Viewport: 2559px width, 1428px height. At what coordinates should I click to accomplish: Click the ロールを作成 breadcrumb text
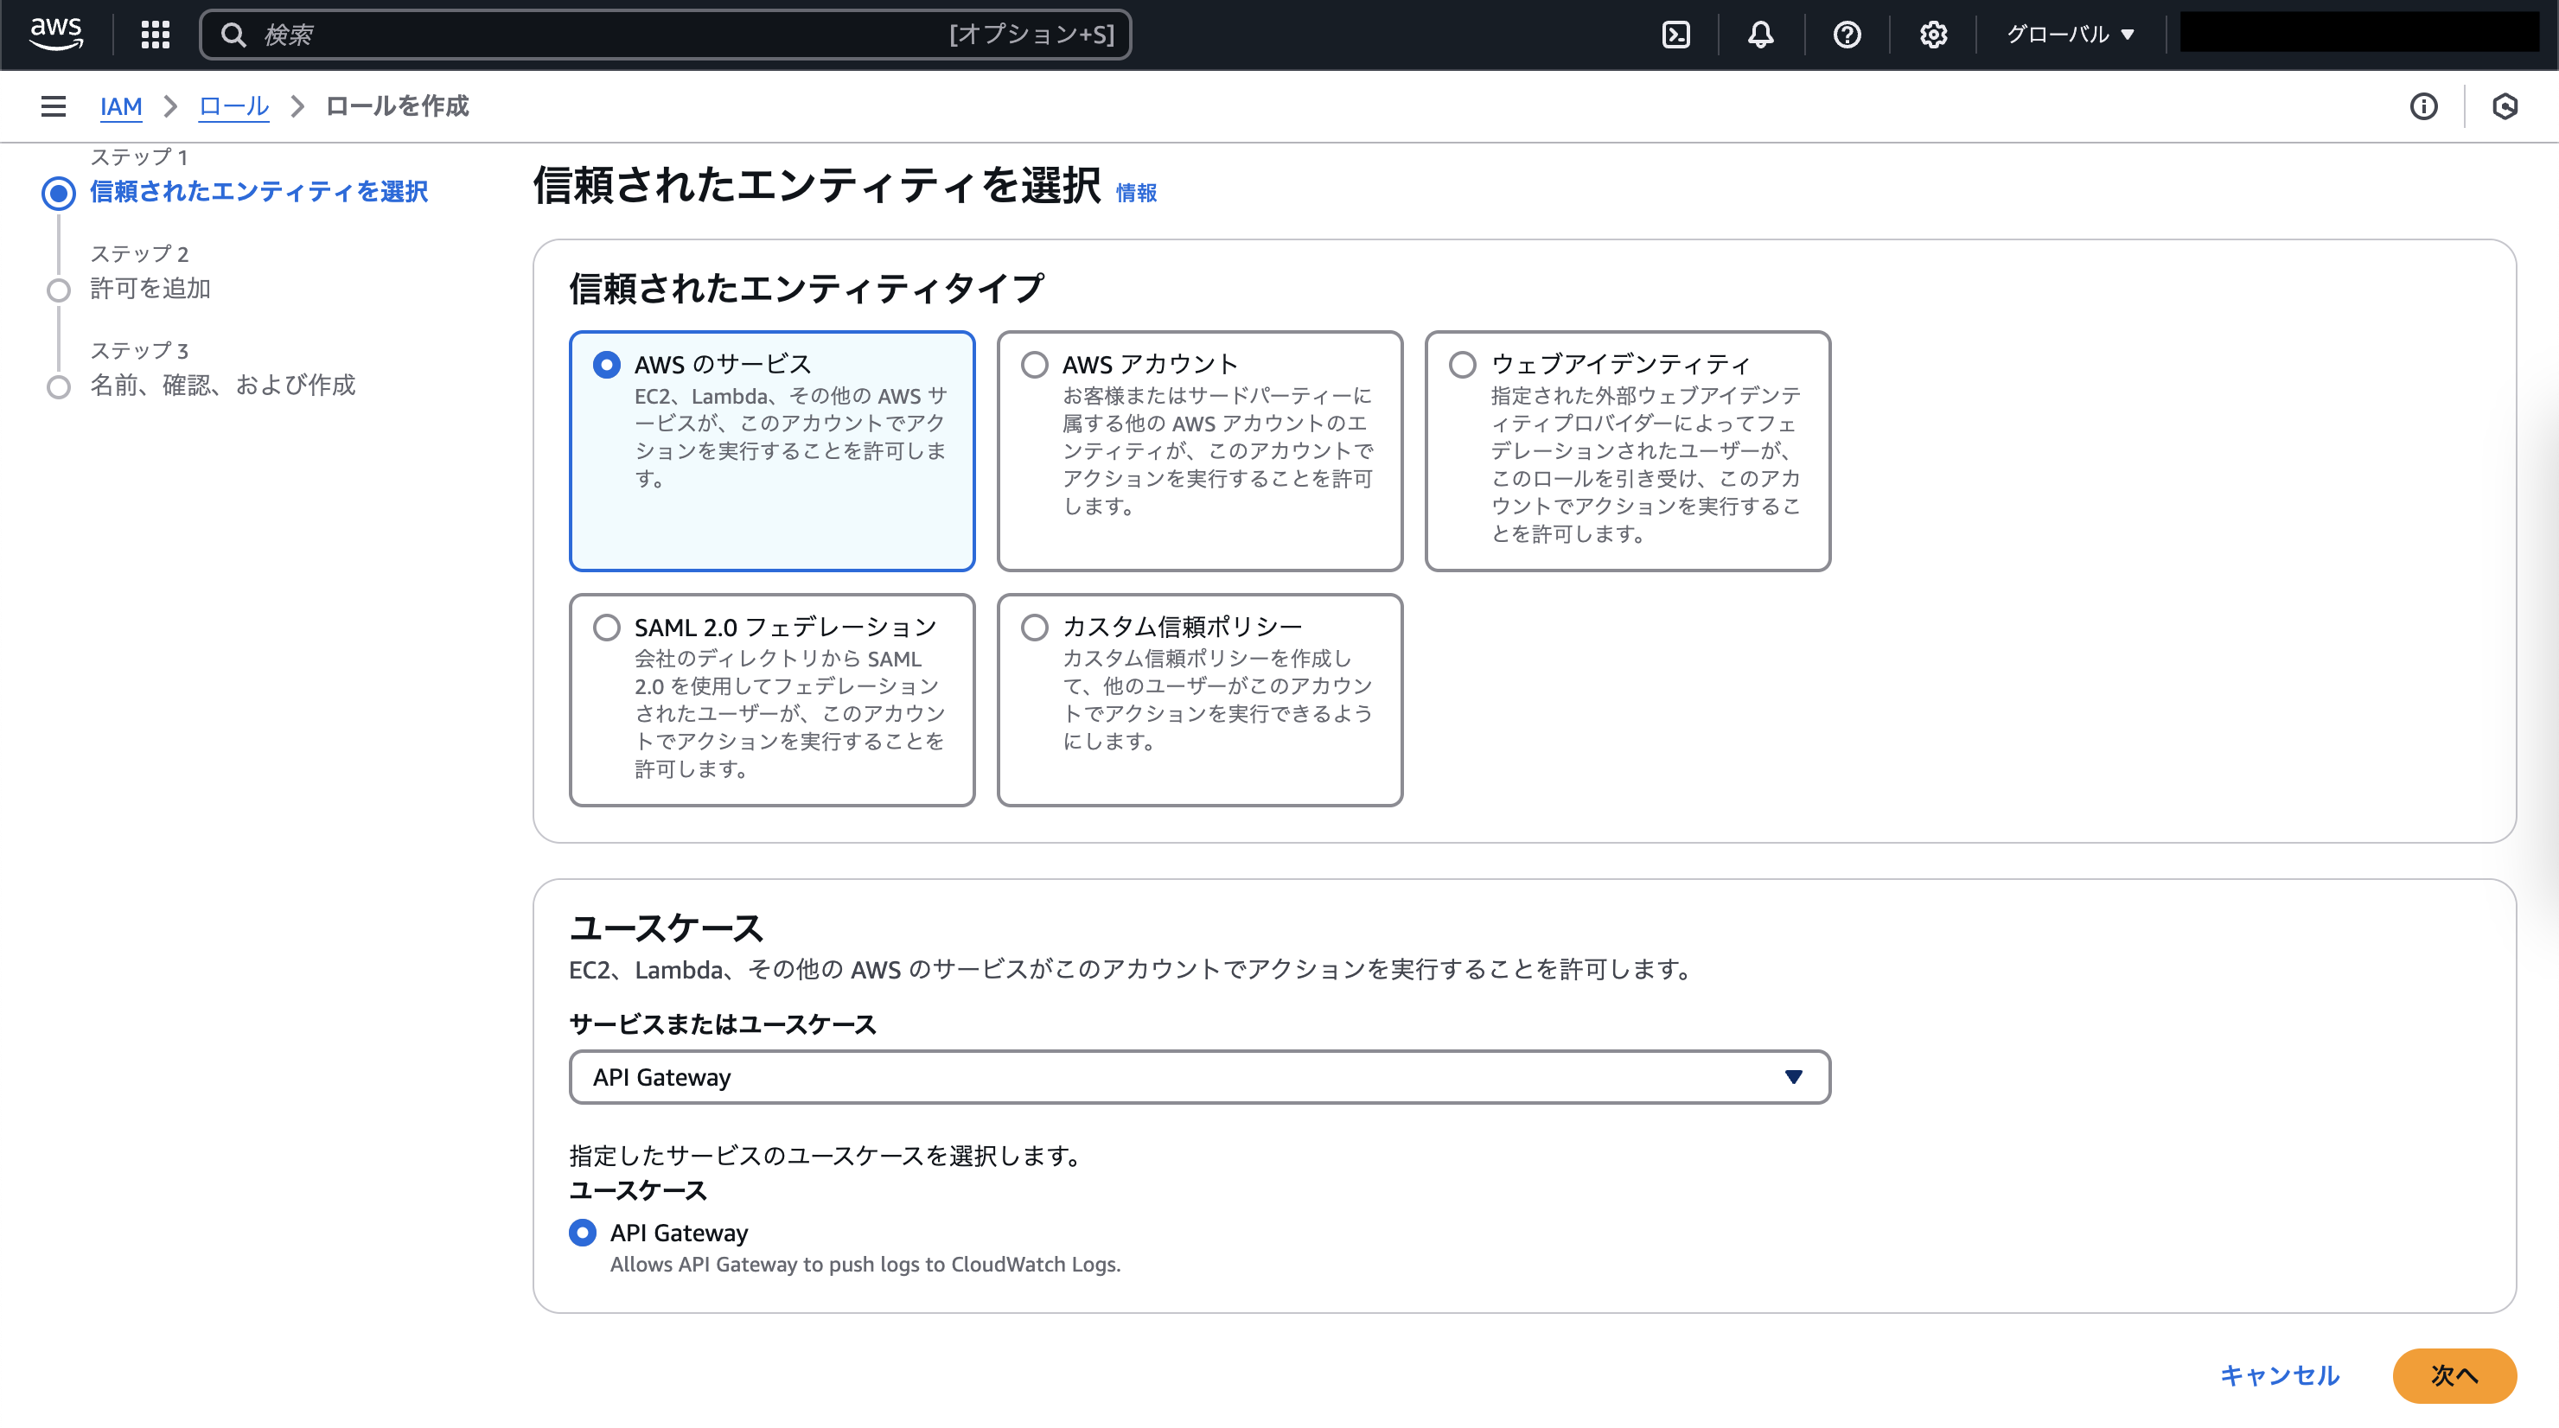pyautogui.click(x=396, y=106)
